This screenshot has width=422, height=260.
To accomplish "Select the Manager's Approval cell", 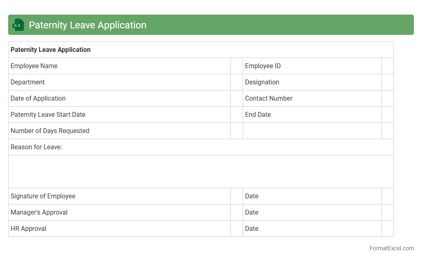I will tap(39, 213).
